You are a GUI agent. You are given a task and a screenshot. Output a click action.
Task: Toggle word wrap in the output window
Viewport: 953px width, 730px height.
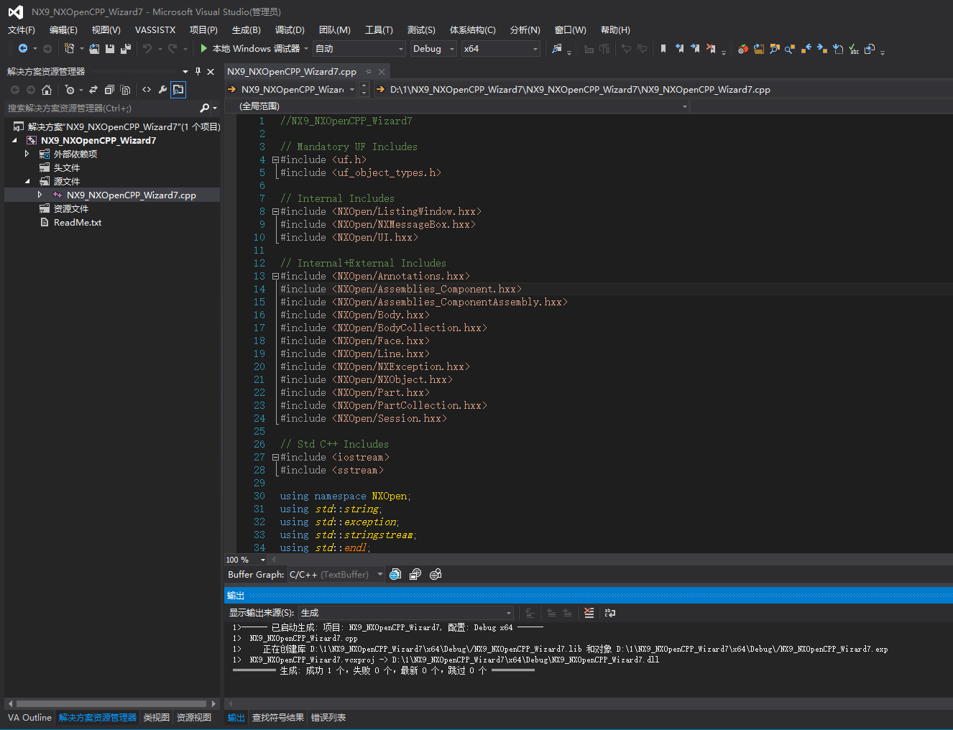[610, 613]
